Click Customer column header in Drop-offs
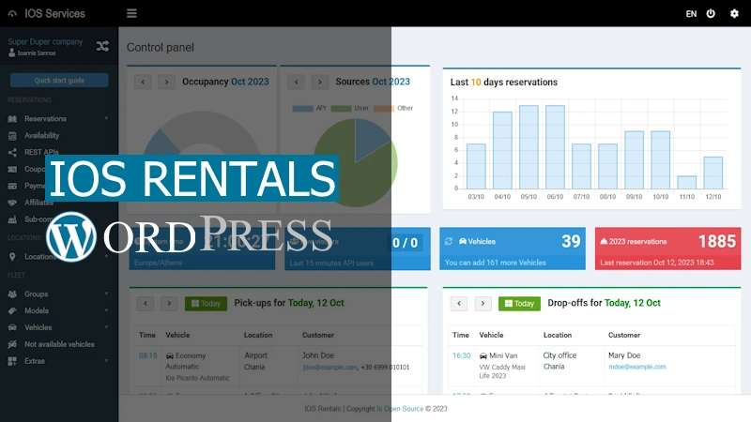This screenshot has width=751, height=422. coord(624,335)
